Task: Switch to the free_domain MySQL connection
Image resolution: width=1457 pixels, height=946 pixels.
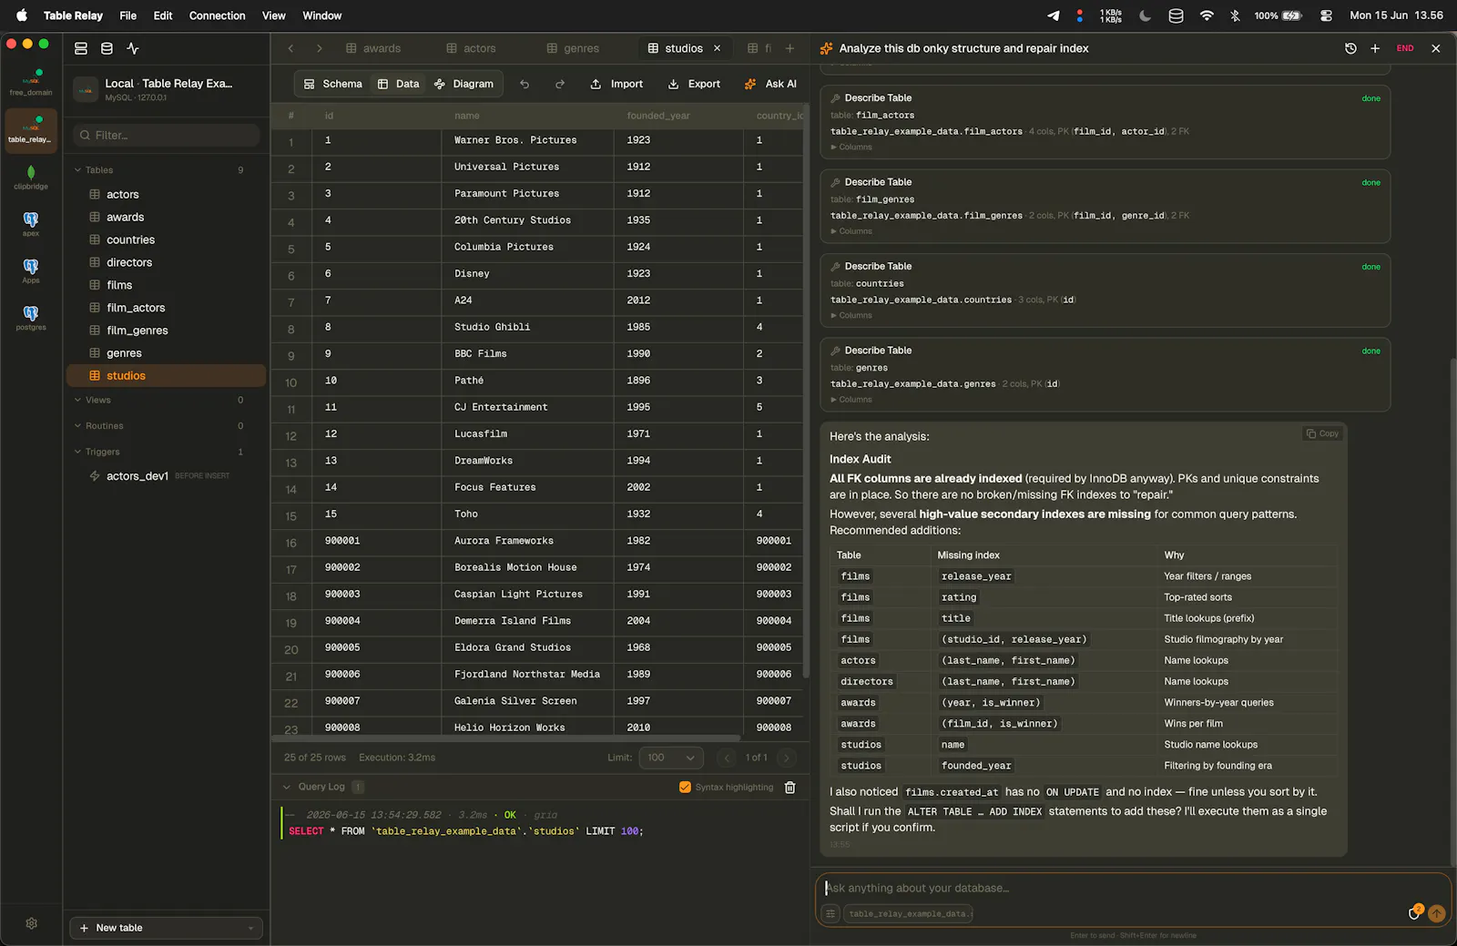Action: pos(31,83)
